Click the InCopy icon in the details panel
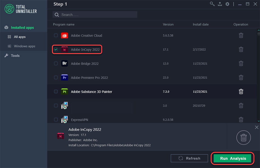Image resolution: width=260 pixels, height=168 pixels. [x=60, y=136]
